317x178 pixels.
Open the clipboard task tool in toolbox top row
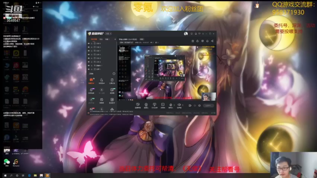point(112,81)
